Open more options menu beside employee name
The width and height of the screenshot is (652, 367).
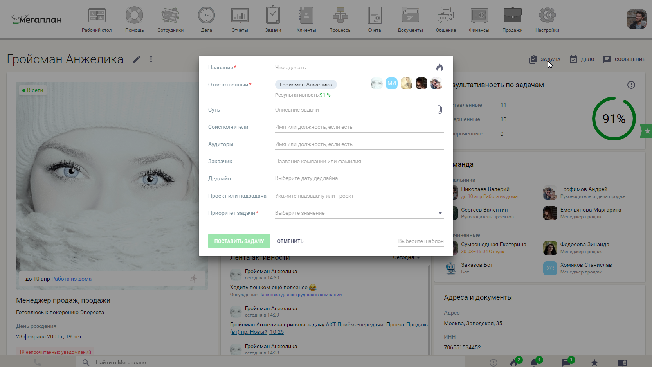point(151,59)
